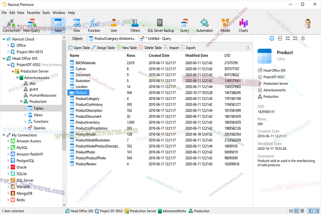321x214 pixels.
Task: Collapse the Production schema node
Action: point(21,101)
